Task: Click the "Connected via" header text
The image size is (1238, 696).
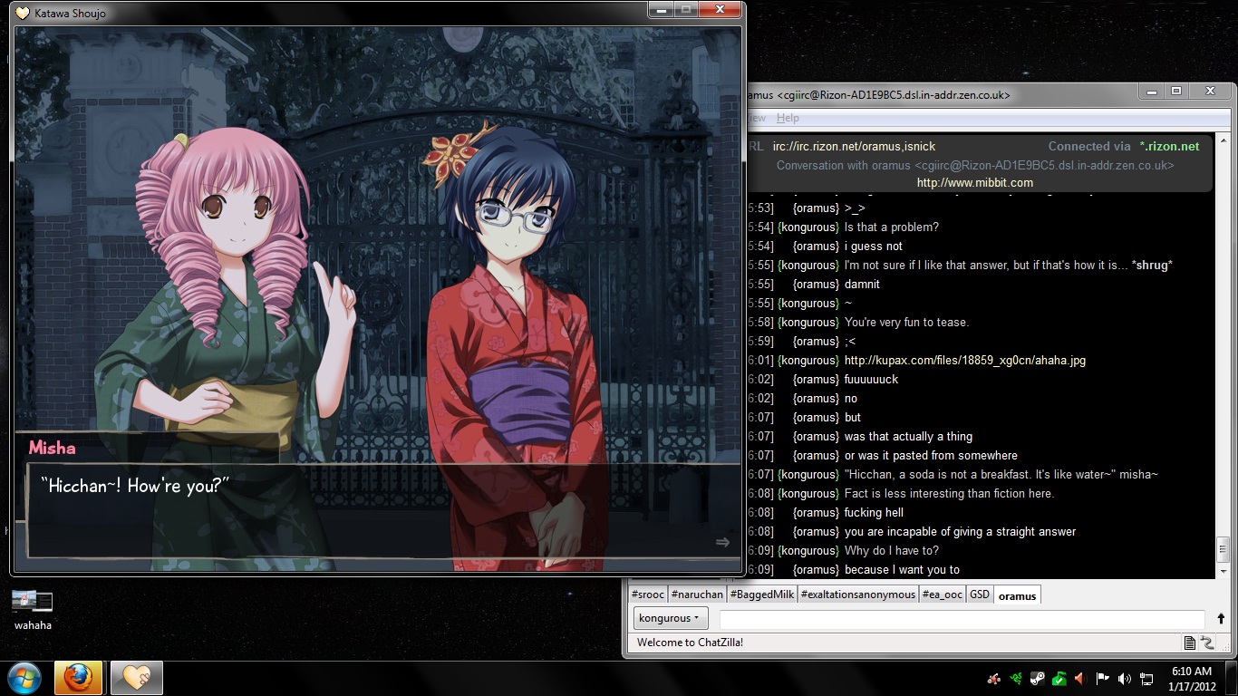Action: pos(1089,146)
